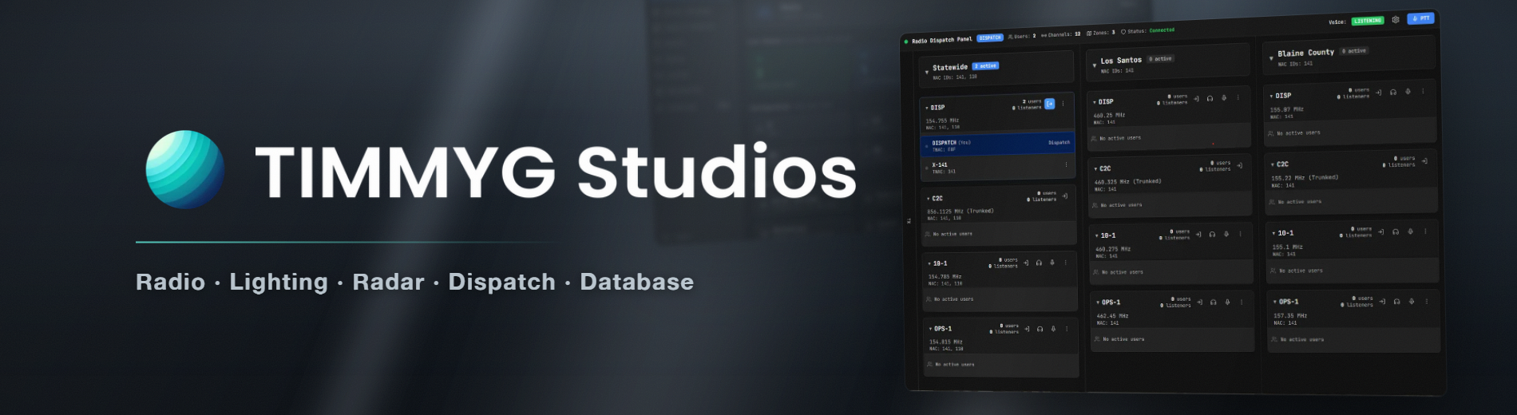Open more options on Statewide 10-1
Screen dimensions: 1517x415
coord(1065,263)
